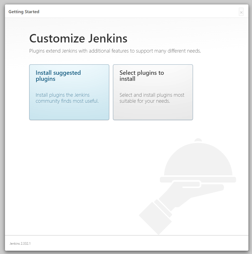Click the Customize Jenkins heading
This screenshot has width=252, height=254.
[x=78, y=39]
